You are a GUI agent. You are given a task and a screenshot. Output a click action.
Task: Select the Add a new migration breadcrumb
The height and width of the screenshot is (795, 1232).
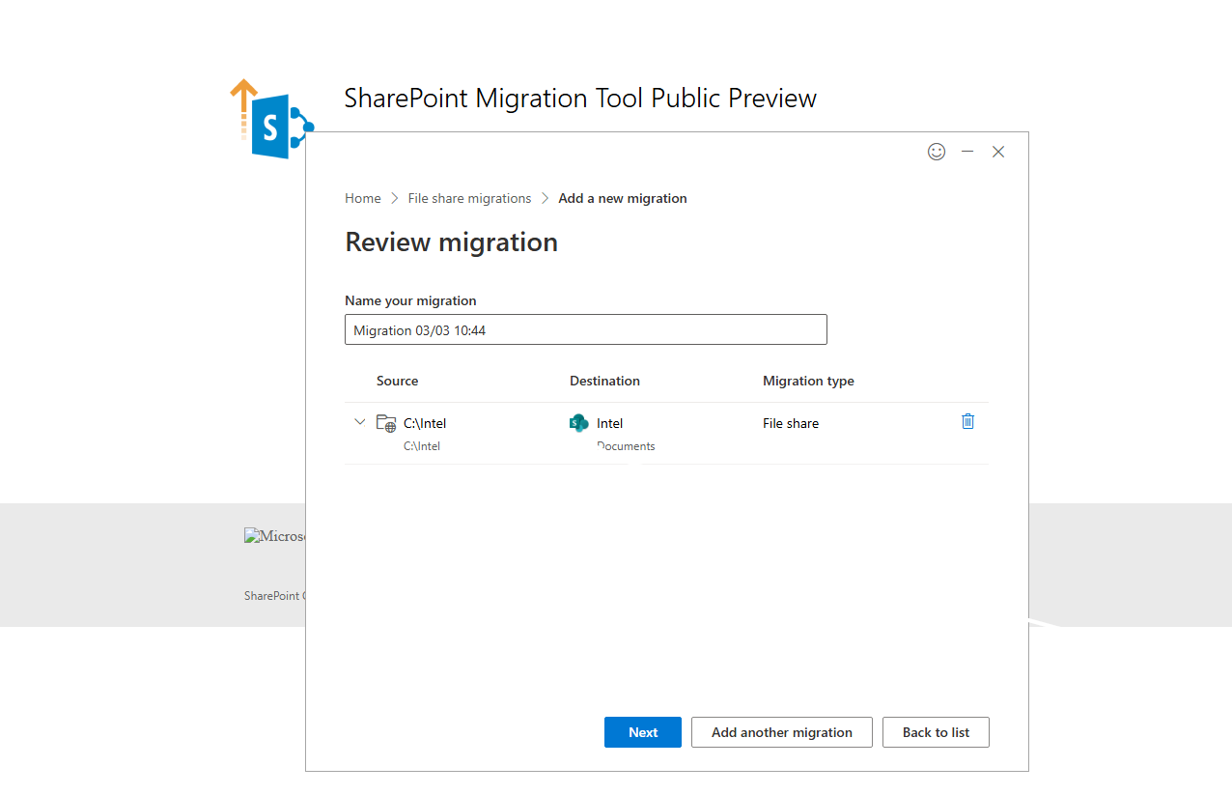[623, 198]
